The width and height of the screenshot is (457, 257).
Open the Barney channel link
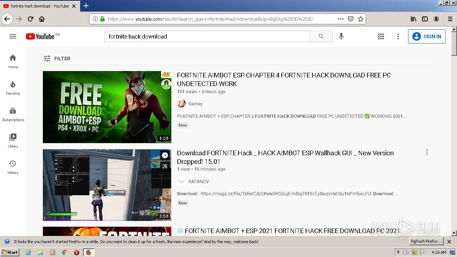pos(195,104)
